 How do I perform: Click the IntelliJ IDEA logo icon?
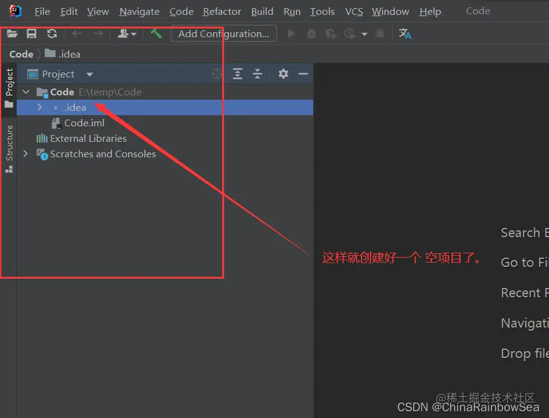[15, 11]
